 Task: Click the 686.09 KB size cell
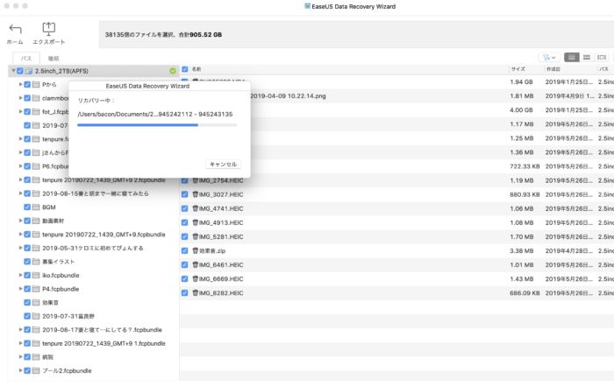click(x=525, y=293)
